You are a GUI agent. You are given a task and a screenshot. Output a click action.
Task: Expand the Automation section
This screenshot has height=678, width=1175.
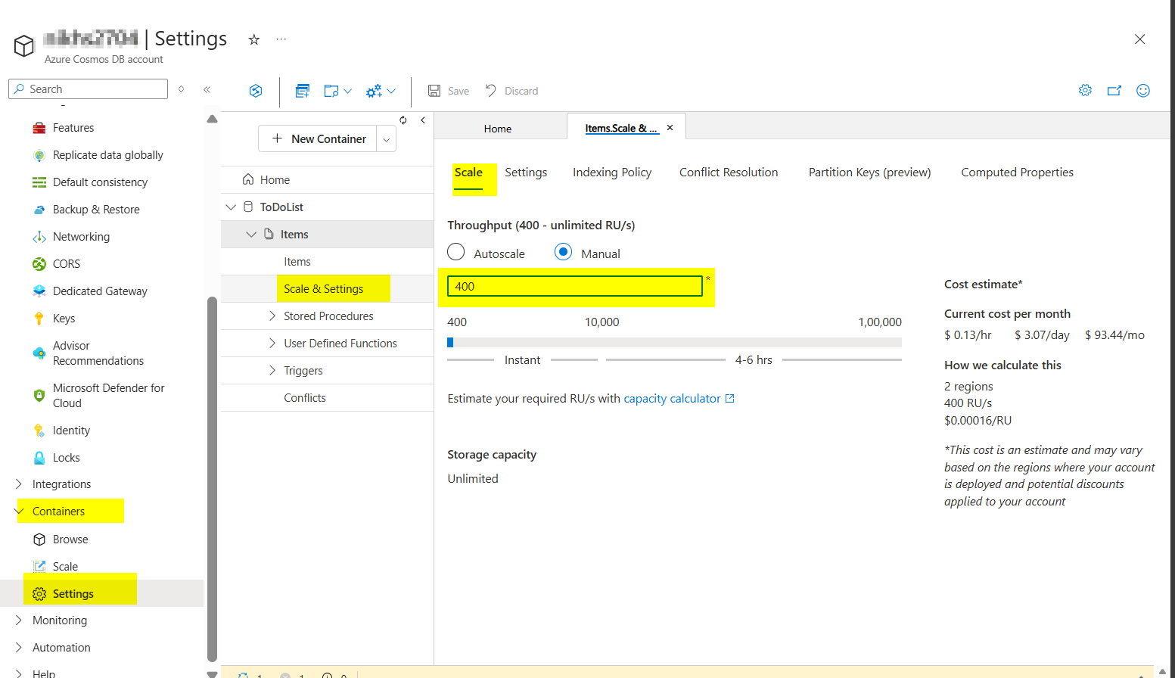19,648
